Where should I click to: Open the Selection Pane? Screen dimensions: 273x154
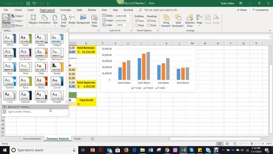pyautogui.click(x=190, y=21)
